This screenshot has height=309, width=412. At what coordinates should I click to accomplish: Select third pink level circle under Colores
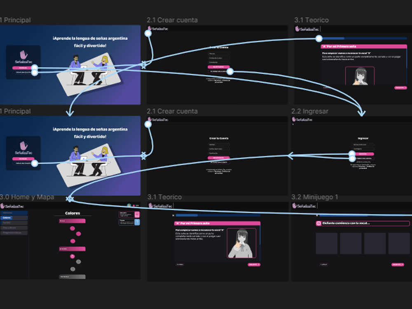(x=73, y=241)
